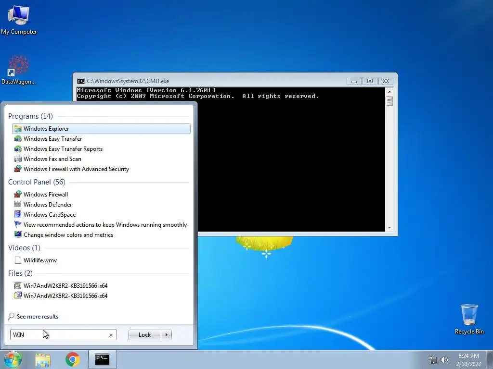Open the Recycle Bin desktop icon
The height and width of the screenshot is (369, 493).
click(469, 319)
